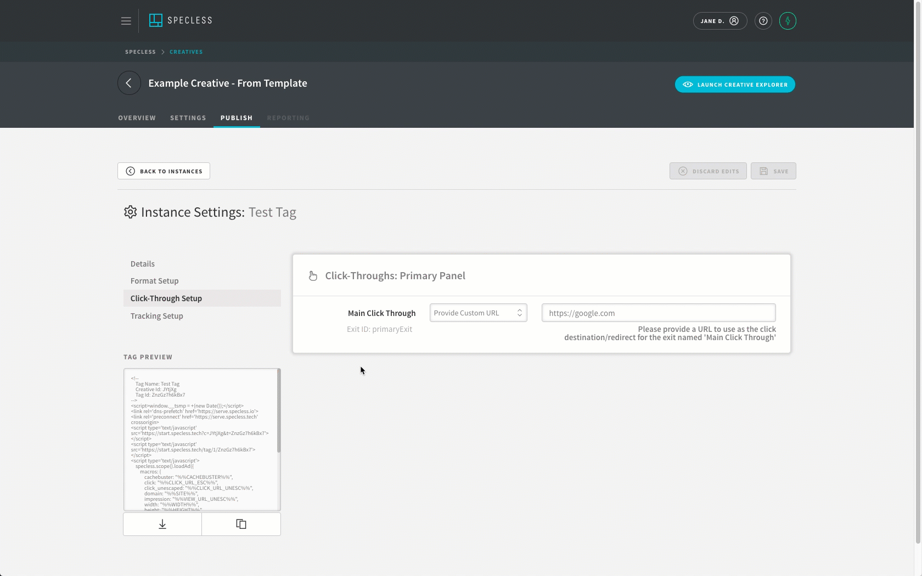Open the Tracking Setup section
Image resolution: width=922 pixels, height=576 pixels.
coord(157,316)
